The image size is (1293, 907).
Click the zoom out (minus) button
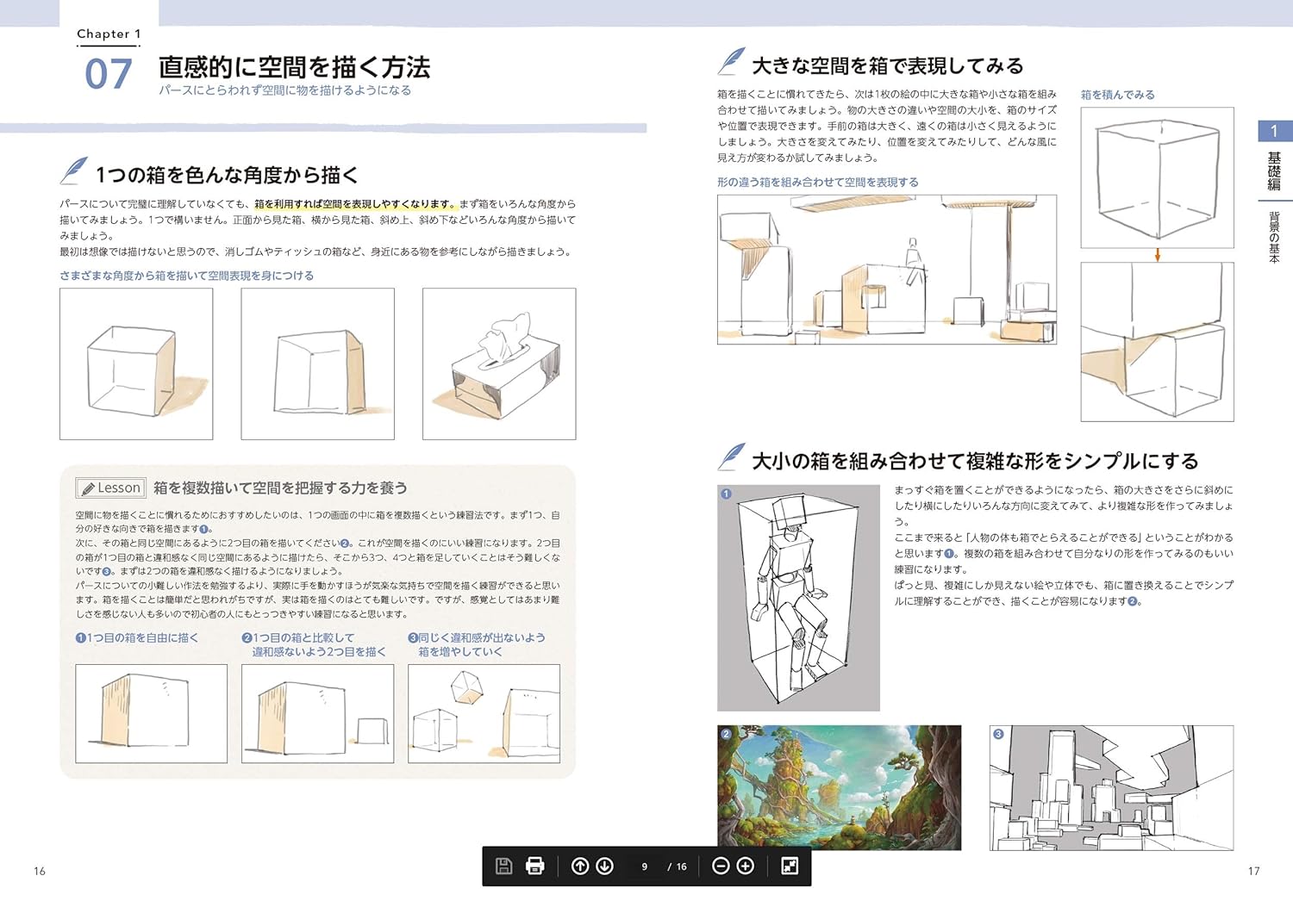click(721, 866)
